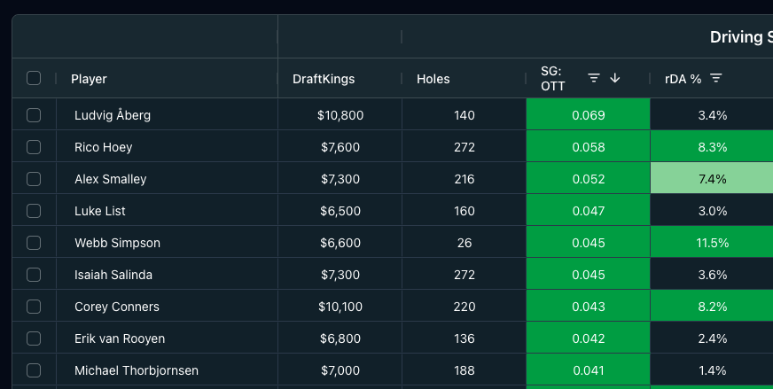This screenshot has width=773, height=389.
Task: Sort by the Player column header
Action: pyautogui.click(x=90, y=79)
